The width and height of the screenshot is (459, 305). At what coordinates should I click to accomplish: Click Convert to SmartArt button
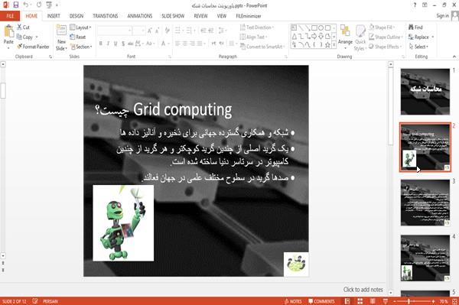[262, 47]
